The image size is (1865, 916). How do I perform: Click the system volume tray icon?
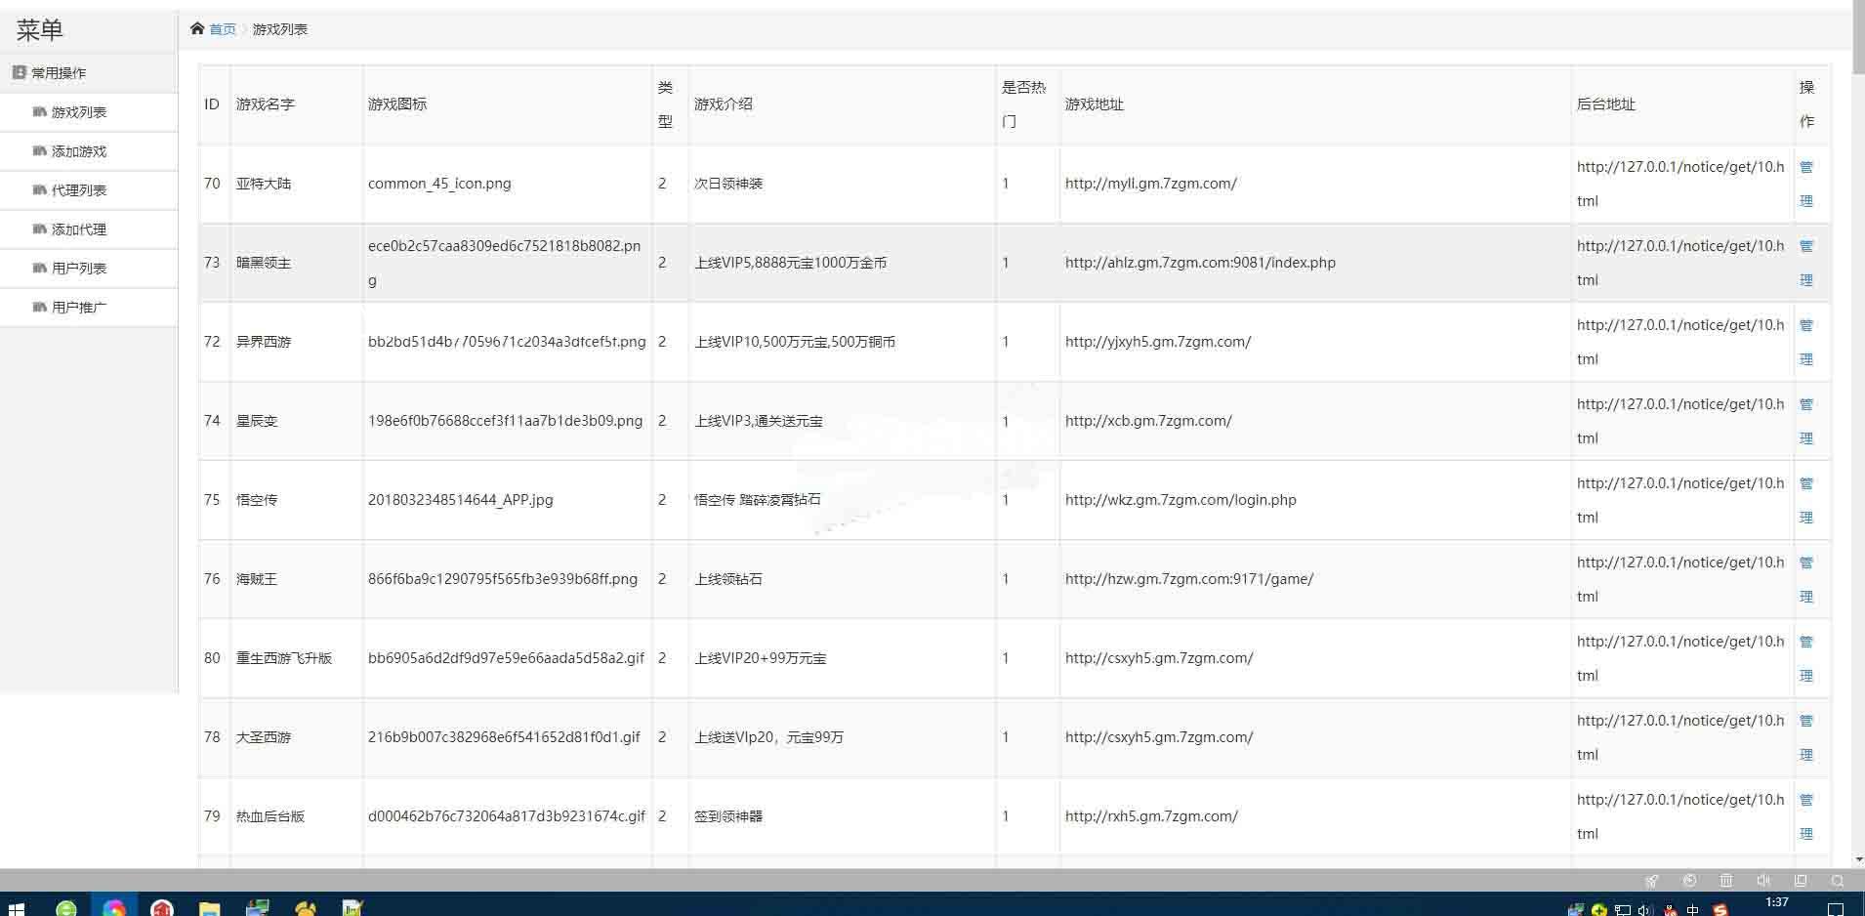pyautogui.click(x=1644, y=910)
